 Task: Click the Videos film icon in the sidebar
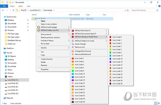(x=6, y=76)
